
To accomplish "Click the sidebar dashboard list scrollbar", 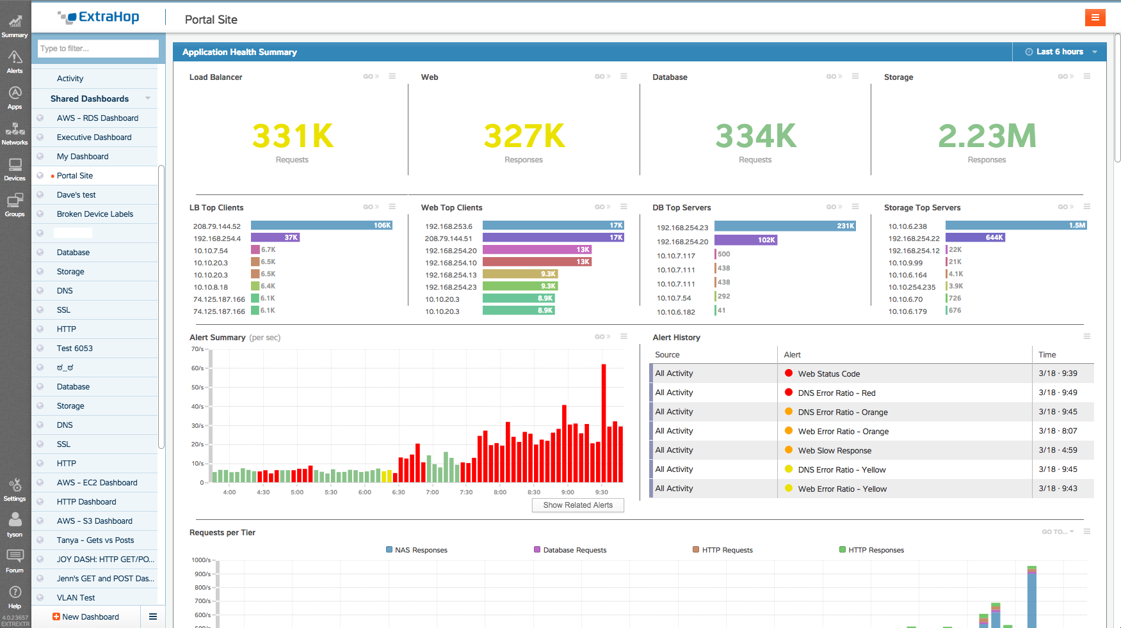I will [161, 307].
